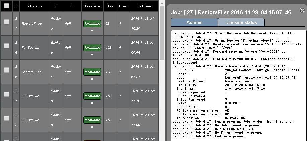Click 'Using Device FileChgr1-Dev1' console line

pyautogui.click(x=232, y=41)
